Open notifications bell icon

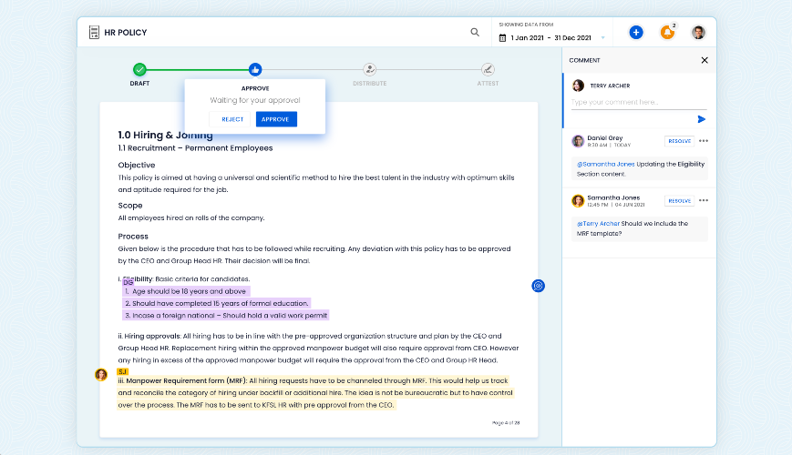(x=667, y=32)
